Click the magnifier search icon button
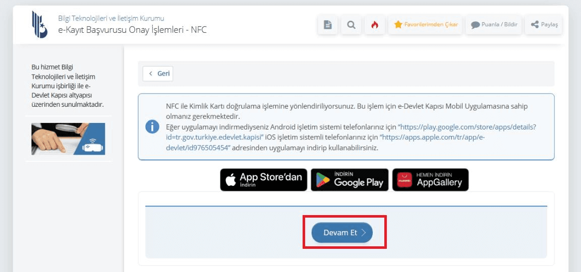The height and width of the screenshot is (272, 581). 351,25
